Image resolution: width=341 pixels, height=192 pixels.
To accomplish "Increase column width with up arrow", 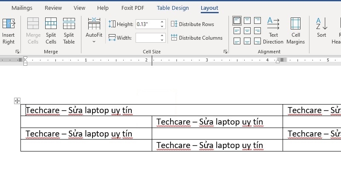I will click(x=162, y=36).
